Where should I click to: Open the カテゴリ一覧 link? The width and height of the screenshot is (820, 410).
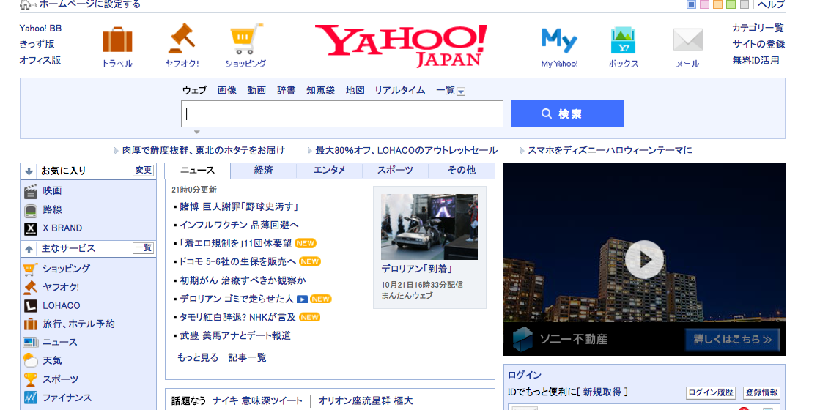pos(758,29)
